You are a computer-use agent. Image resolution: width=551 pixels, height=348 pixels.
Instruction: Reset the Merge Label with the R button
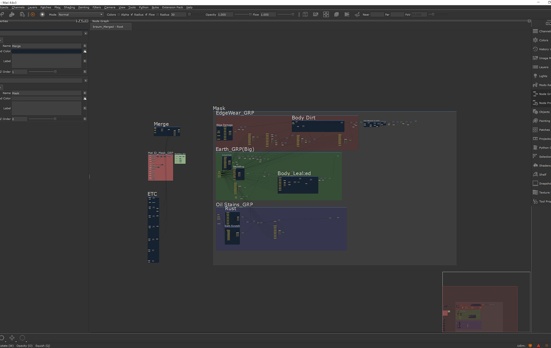84,61
